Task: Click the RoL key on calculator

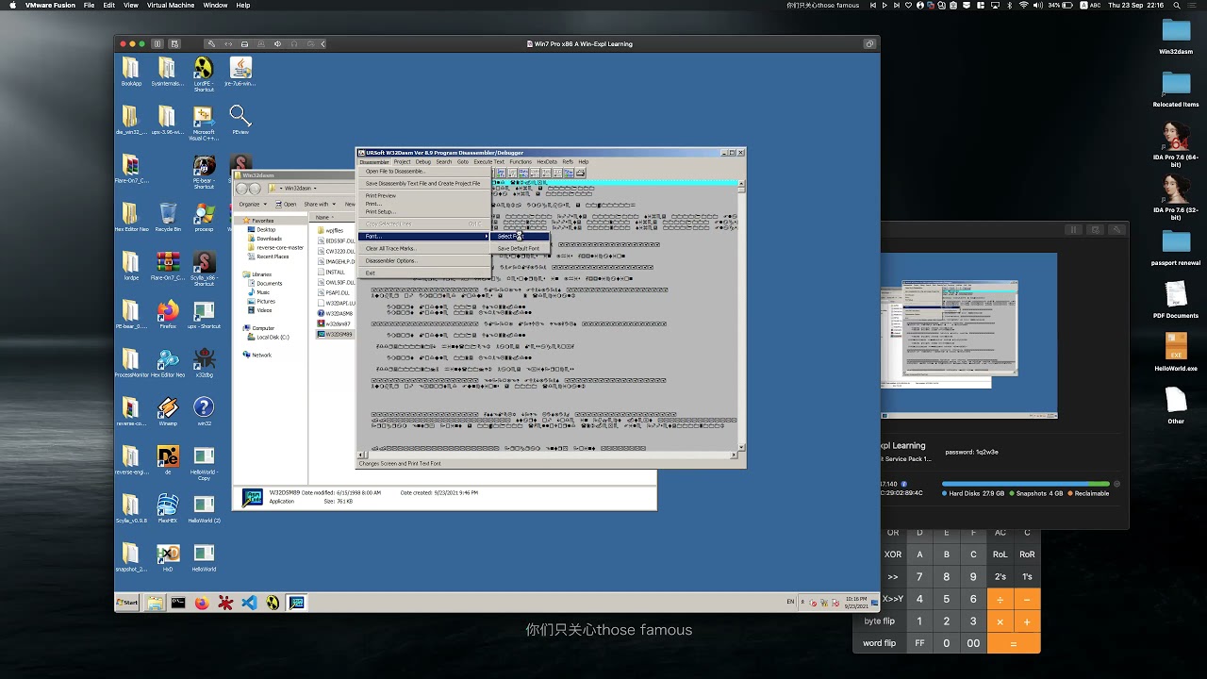Action: point(1000,555)
